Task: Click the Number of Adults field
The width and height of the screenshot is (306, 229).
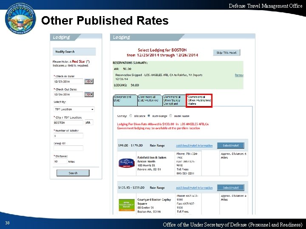Action: (68, 136)
